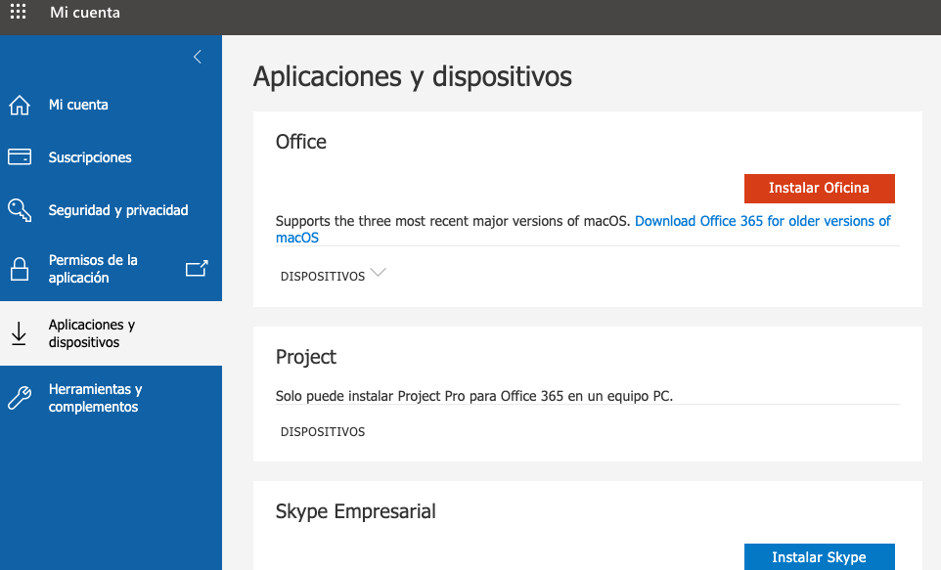The width and height of the screenshot is (941, 570).
Task: Click the download arrow icon for Aplicaciones
Action: 19,333
